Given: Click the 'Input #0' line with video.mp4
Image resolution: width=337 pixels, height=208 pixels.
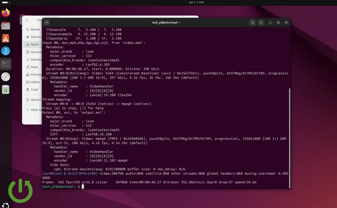Looking at the screenshot, I should click(x=93, y=43).
